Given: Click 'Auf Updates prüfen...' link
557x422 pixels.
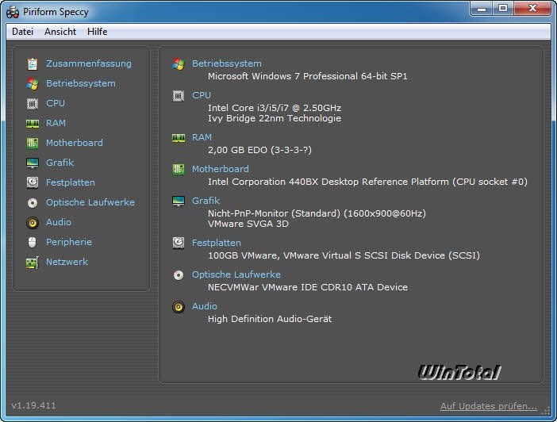Looking at the screenshot, I should point(489,406).
